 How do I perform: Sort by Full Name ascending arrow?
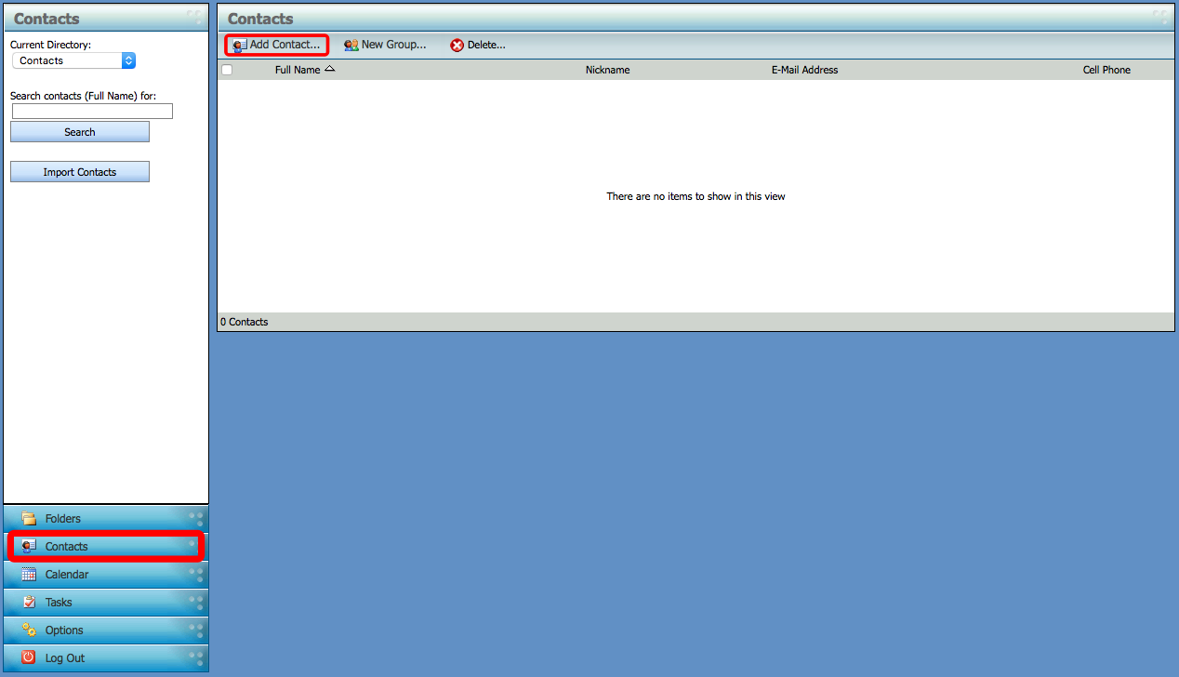point(330,69)
